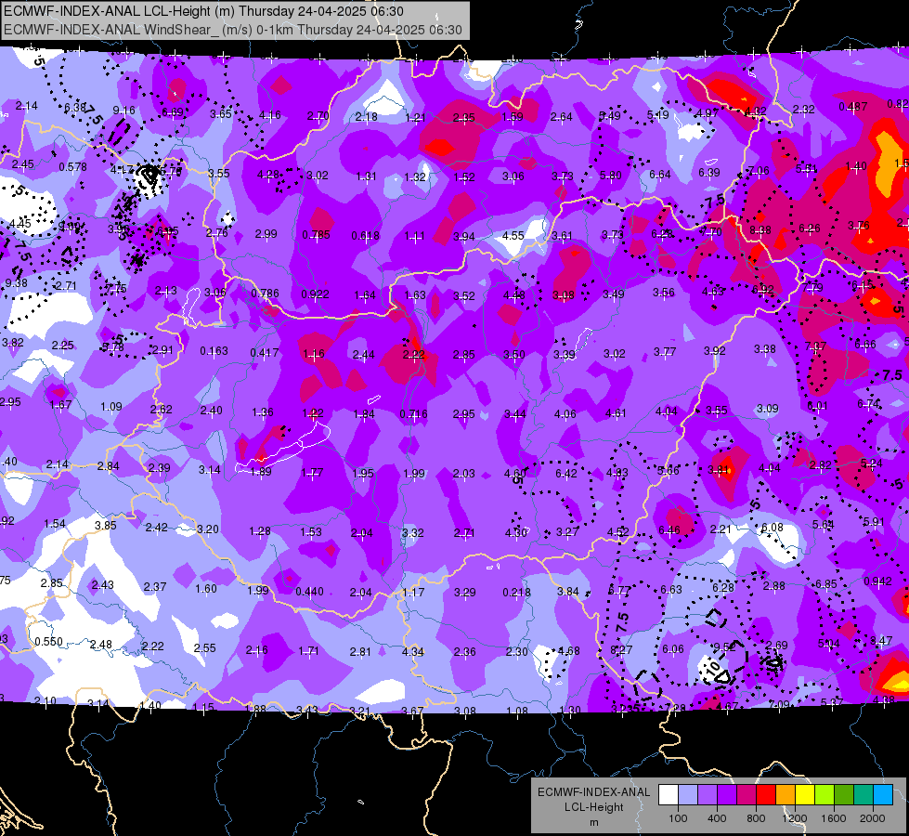Click the wind shear value '9.16'

[x=123, y=111]
